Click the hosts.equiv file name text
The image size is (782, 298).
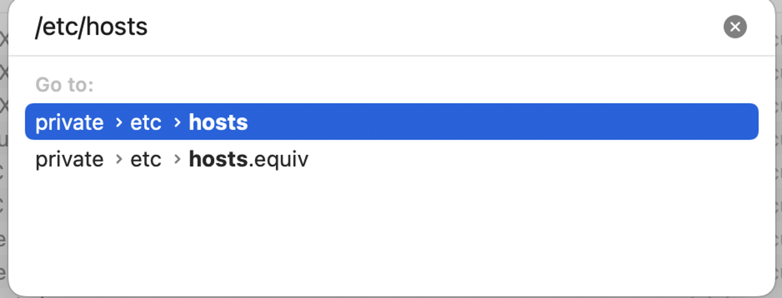(x=249, y=160)
